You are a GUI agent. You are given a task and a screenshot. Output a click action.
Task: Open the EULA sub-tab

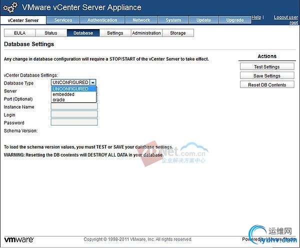pyautogui.click(x=19, y=33)
